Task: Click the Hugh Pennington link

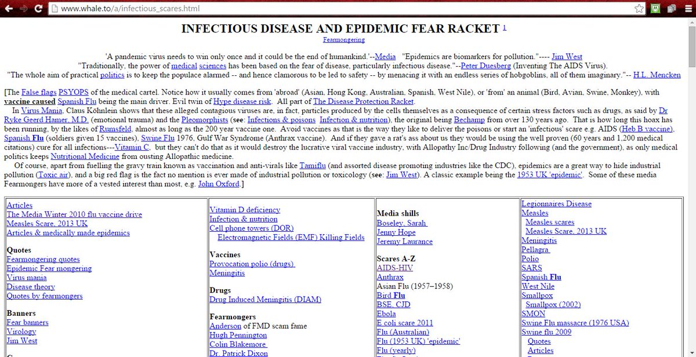Action: (x=238, y=336)
